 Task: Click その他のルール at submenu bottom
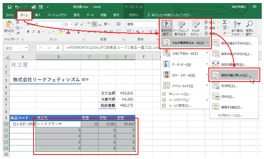click(229, 115)
